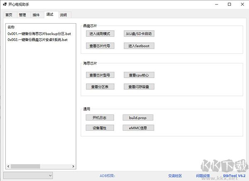249x181 pixels.
Task: Select 0x001 backup分区.bat script row
Action: [39, 34]
